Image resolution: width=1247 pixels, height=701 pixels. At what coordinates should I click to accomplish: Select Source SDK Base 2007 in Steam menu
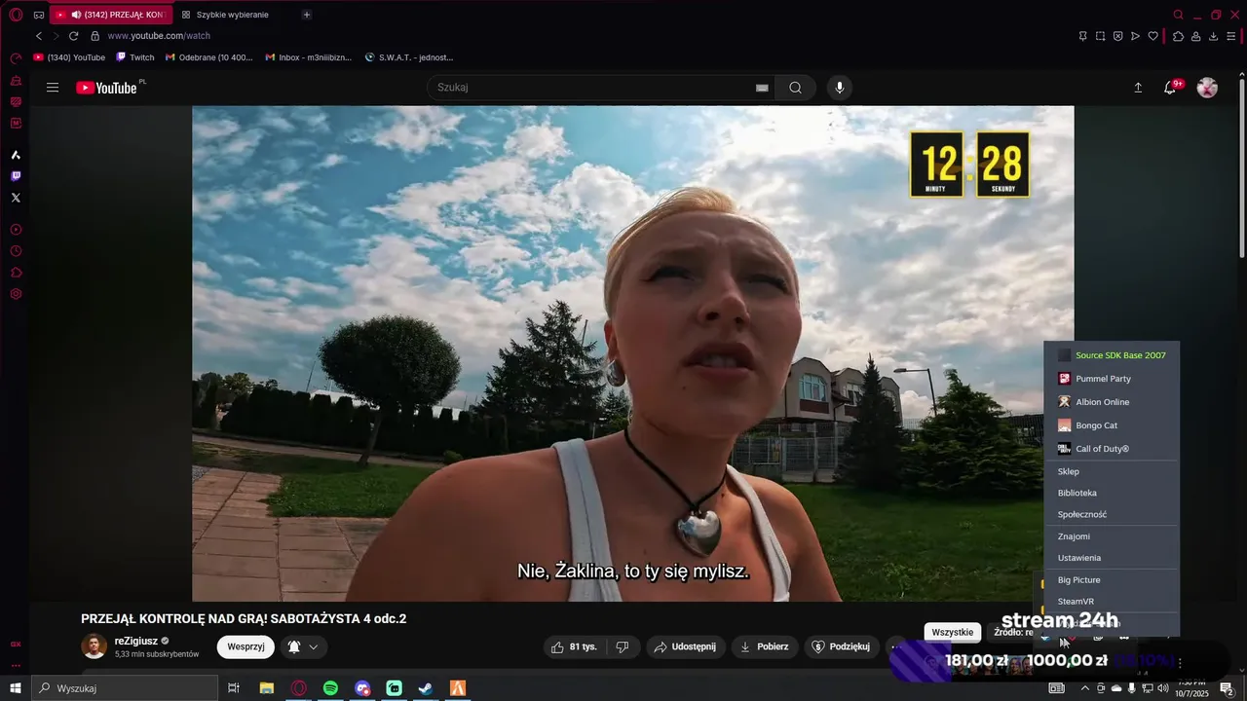pos(1112,355)
